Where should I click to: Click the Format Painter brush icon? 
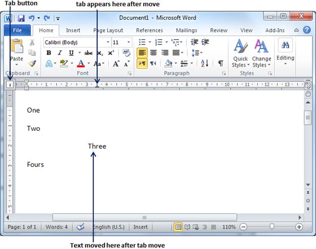[x=32, y=64]
